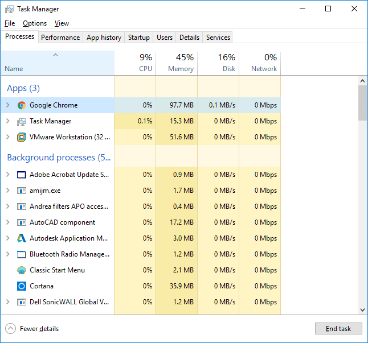Switch to the Performance tab
The height and width of the screenshot is (343, 368).
pyautogui.click(x=60, y=38)
